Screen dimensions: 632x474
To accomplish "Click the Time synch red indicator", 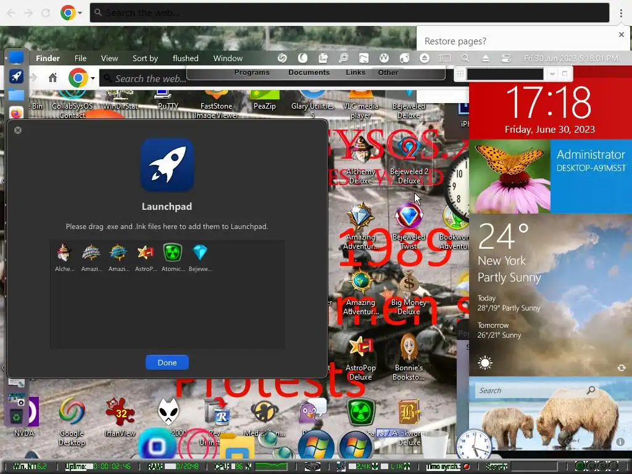I will point(467,467).
